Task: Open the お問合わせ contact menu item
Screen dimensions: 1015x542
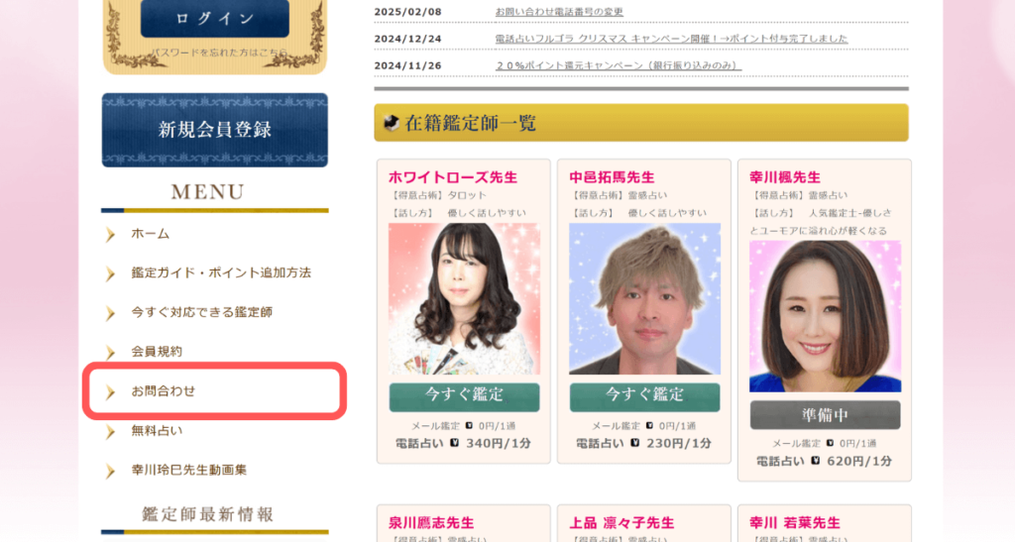Action: (x=164, y=391)
